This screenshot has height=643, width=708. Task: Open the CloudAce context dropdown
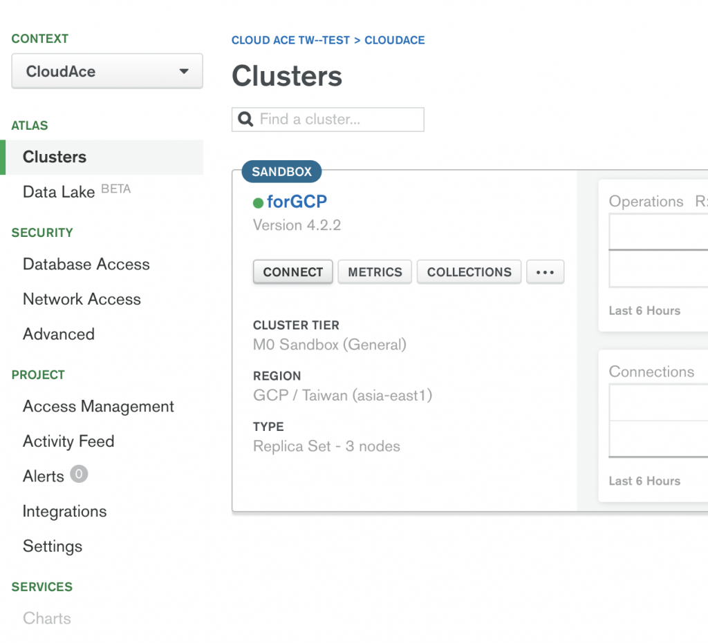(x=107, y=71)
